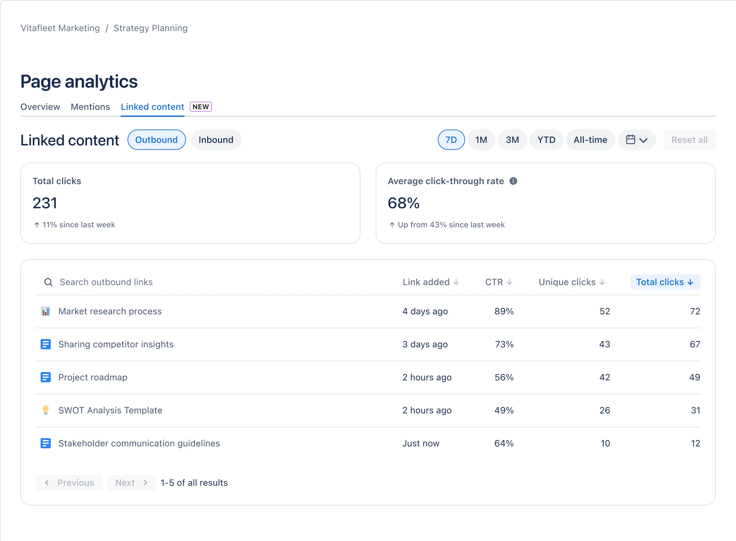Sort by Link added column

[x=431, y=282]
